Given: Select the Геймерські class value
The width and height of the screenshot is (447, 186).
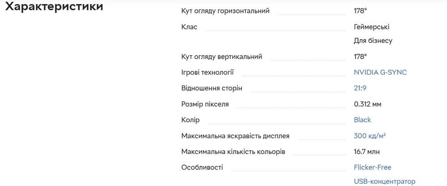Looking at the screenshot, I should pyautogui.click(x=371, y=27).
